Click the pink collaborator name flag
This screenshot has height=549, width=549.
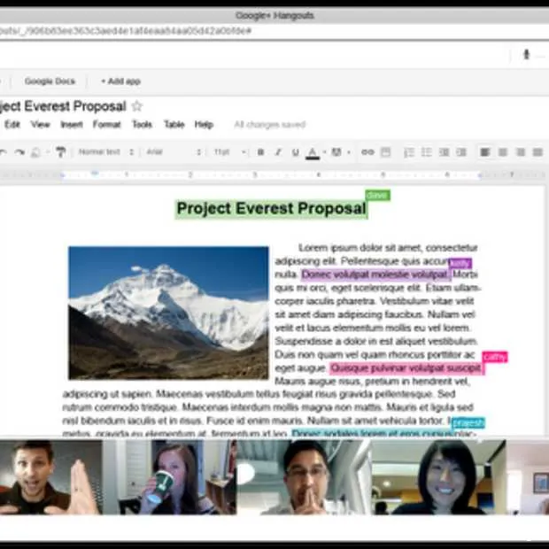[x=495, y=357]
